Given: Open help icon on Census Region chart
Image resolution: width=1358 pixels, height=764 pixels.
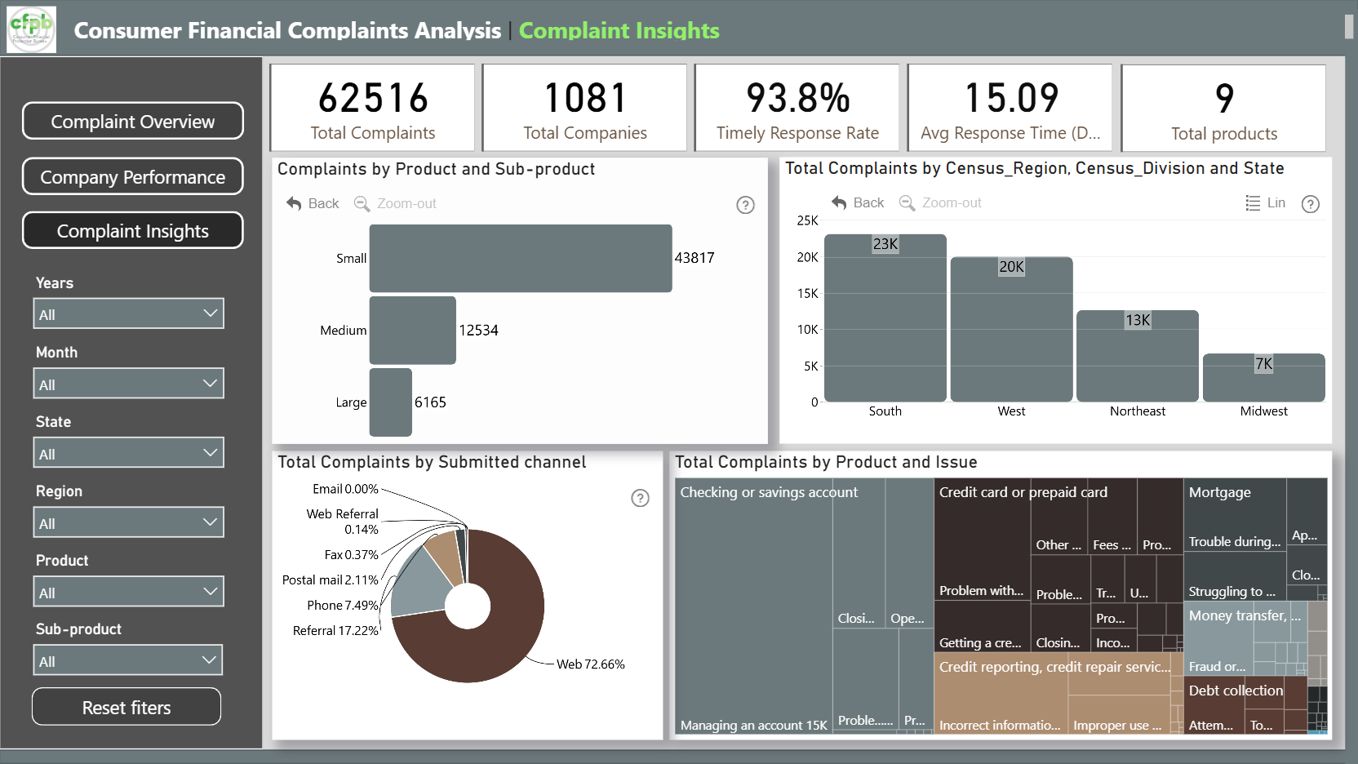Looking at the screenshot, I should pos(1311,204).
